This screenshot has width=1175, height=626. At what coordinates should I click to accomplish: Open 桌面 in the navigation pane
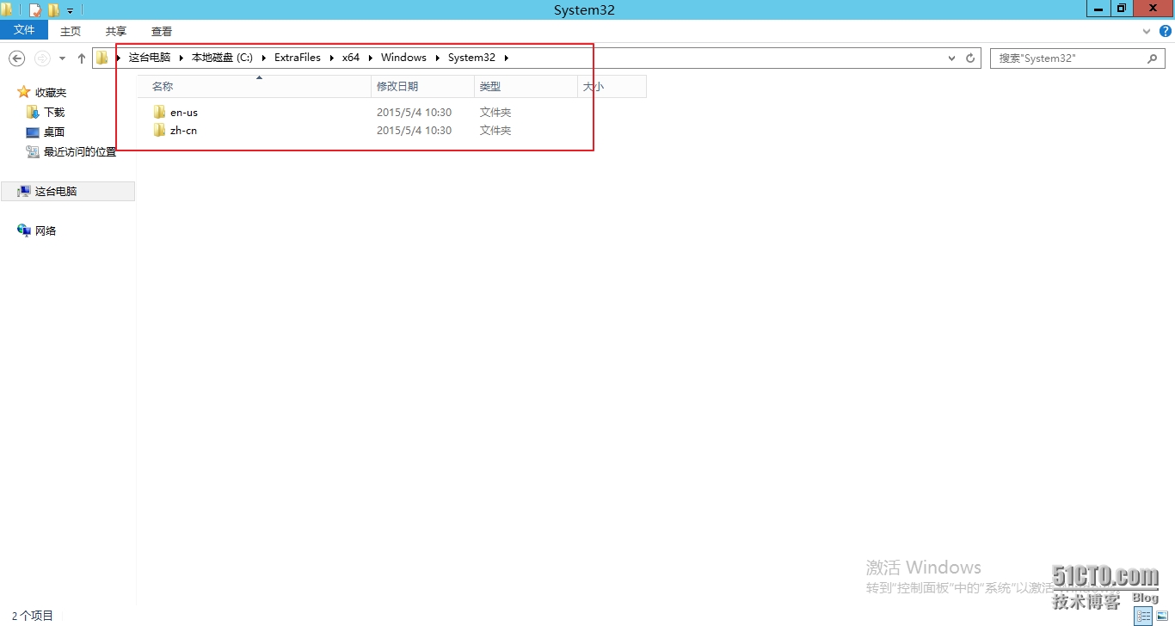tap(54, 132)
